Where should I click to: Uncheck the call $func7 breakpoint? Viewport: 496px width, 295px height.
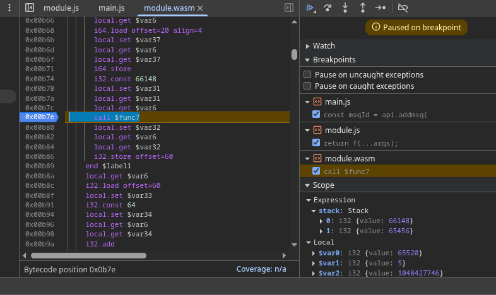pyautogui.click(x=316, y=171)
